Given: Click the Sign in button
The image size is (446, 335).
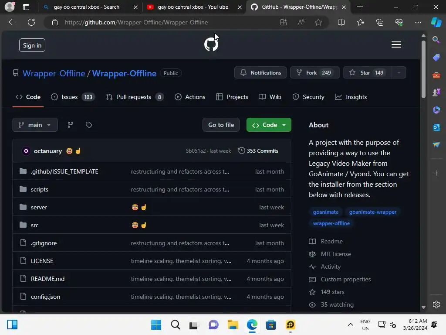Looking at the screenshot, I should [x=32, y=45].
